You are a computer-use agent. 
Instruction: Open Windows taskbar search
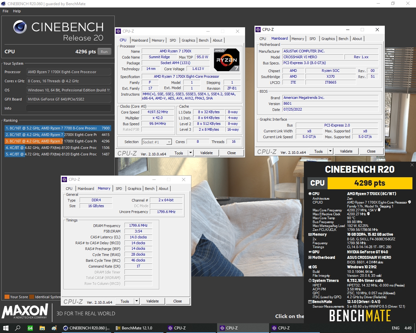(x=18, y=328)
